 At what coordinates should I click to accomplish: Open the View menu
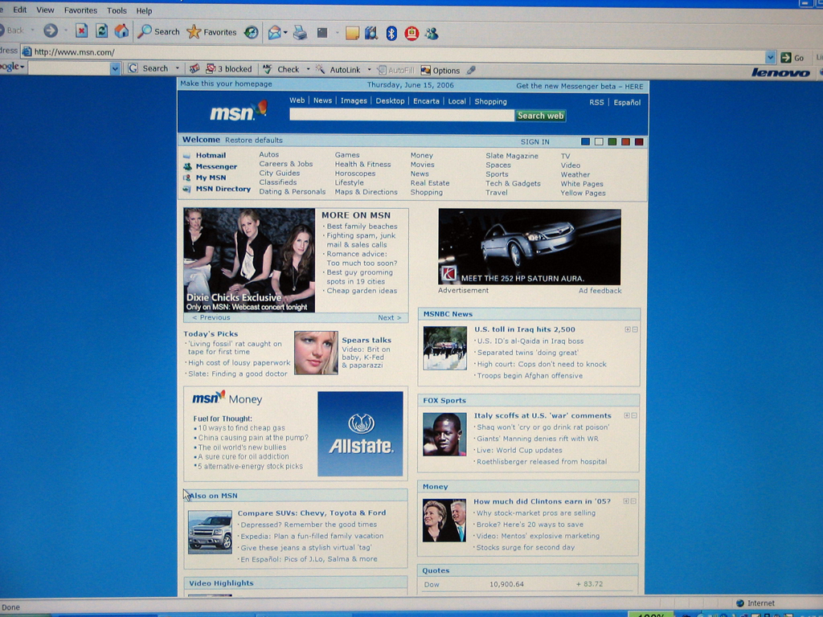click(45, 10)
